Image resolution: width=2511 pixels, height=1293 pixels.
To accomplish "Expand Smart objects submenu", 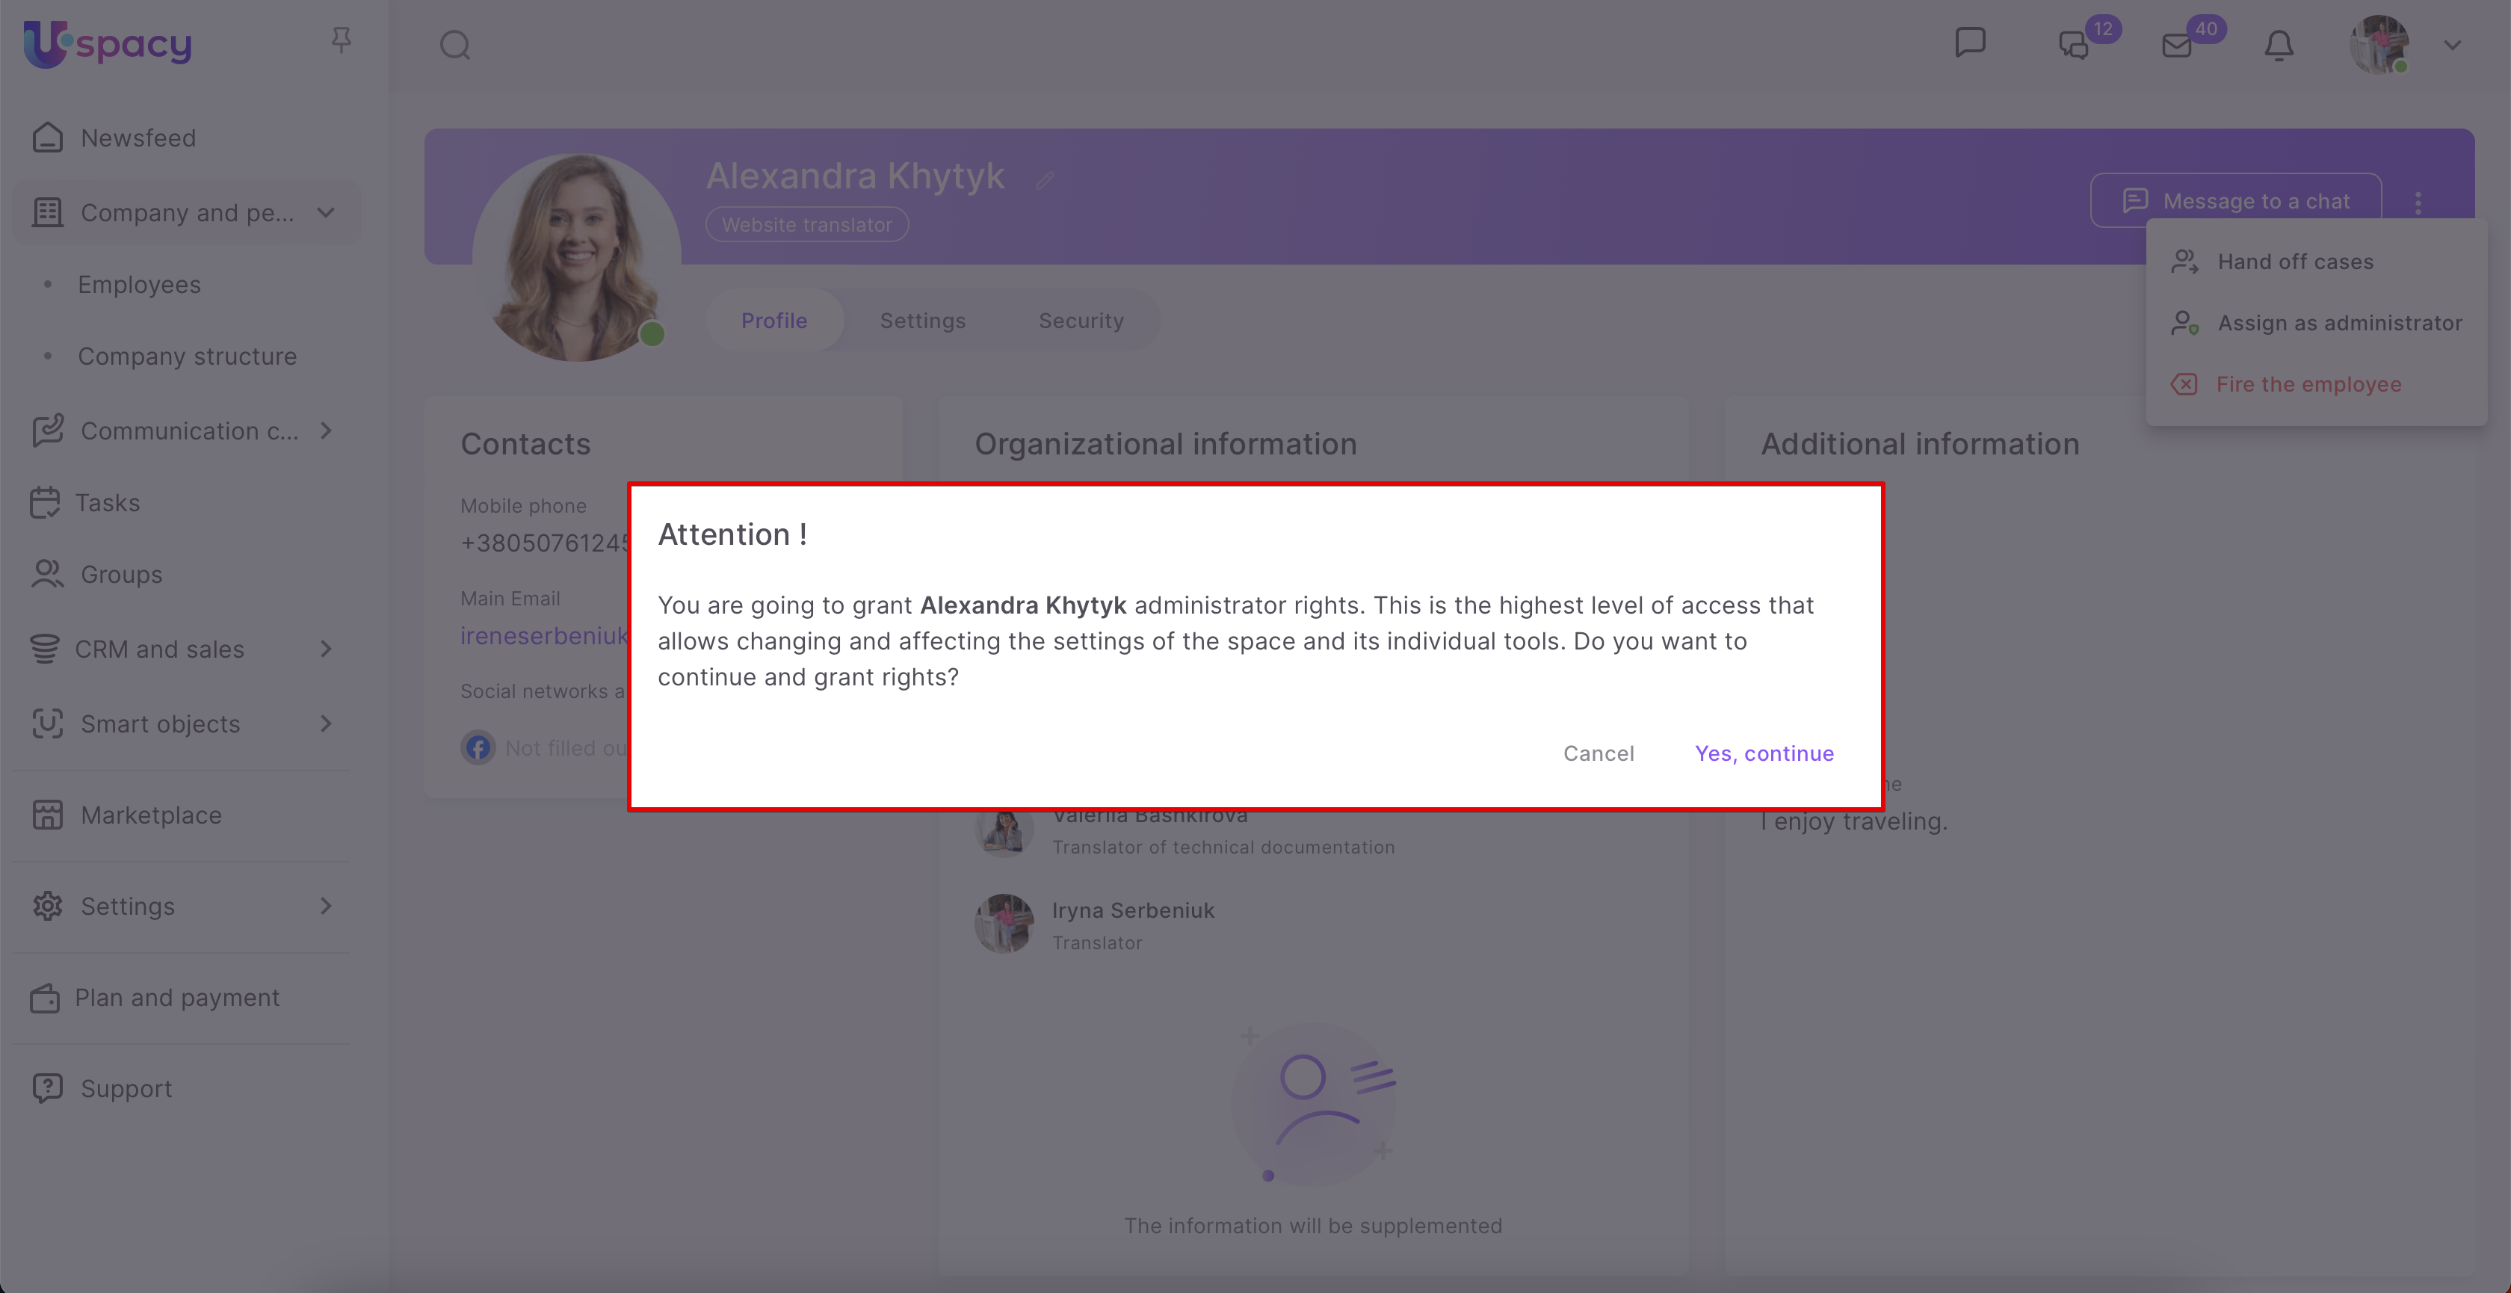I will (x=327, y=723).
